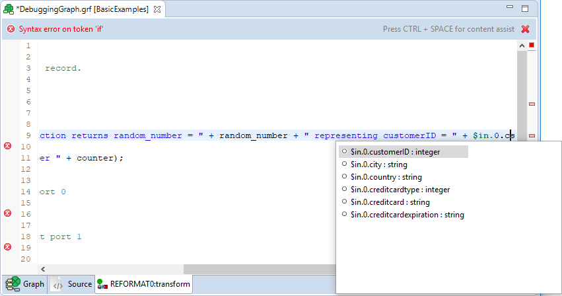
Task: Maximize the editor pane
Action: coord(525,9)
